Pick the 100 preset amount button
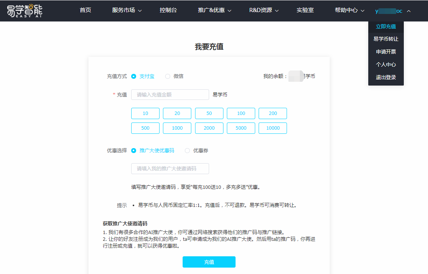 [x=241, y=113]
